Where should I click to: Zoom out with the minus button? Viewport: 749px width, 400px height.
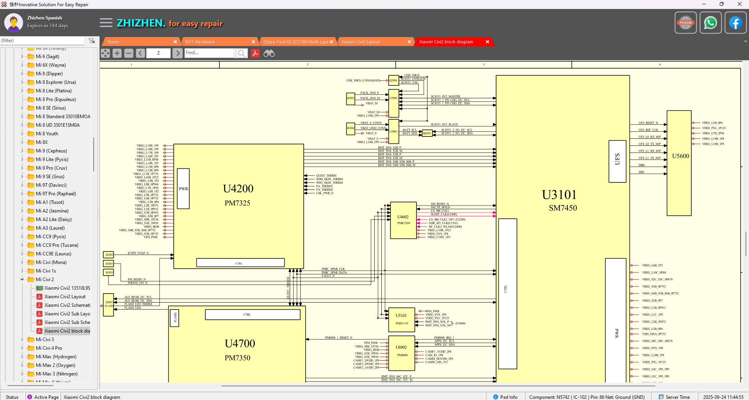pos(129,53)
